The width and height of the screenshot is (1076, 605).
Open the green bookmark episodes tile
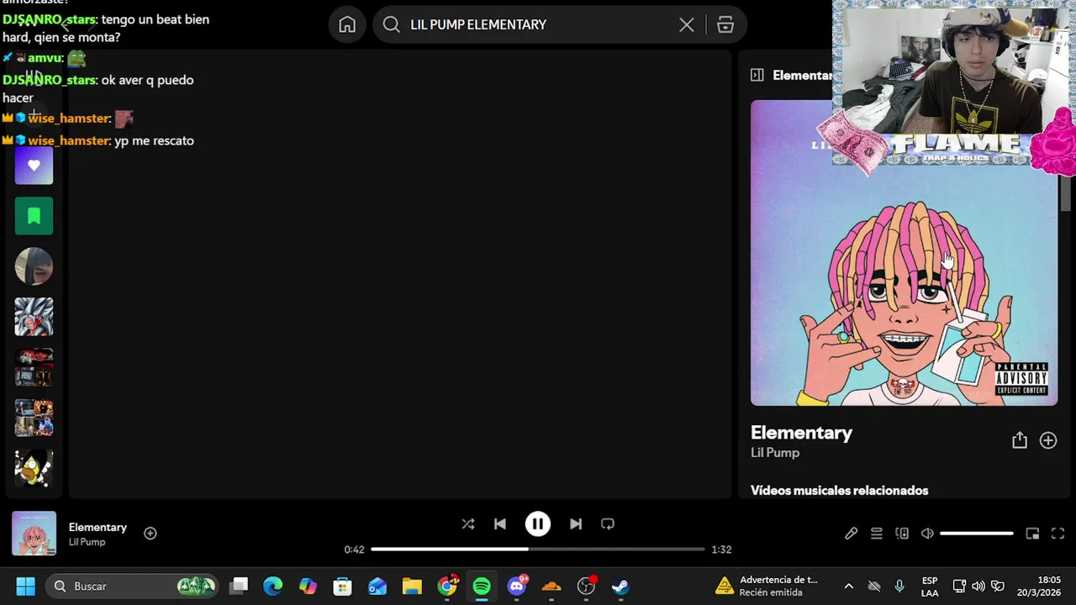pyautogui.click(x=34, y=216)
